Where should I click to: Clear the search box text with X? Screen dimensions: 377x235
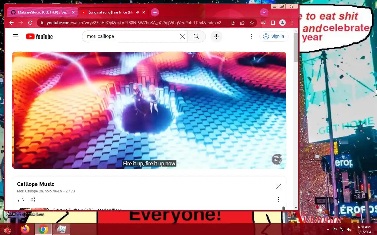pos(182,36)
